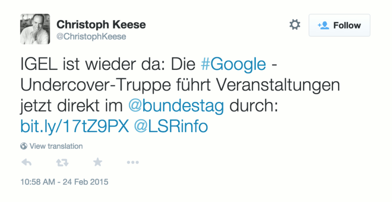Retweet this tweet

[x=62, y=163]
